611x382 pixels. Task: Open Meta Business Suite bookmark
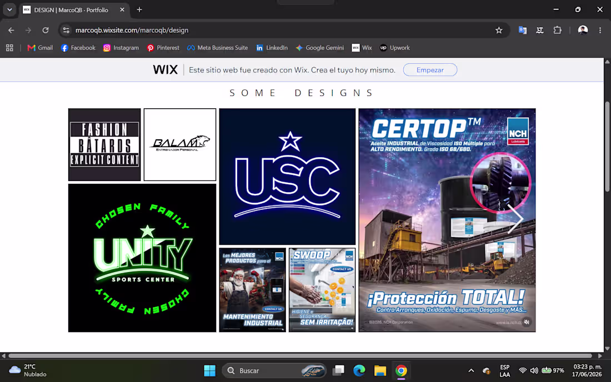(217, 48)
